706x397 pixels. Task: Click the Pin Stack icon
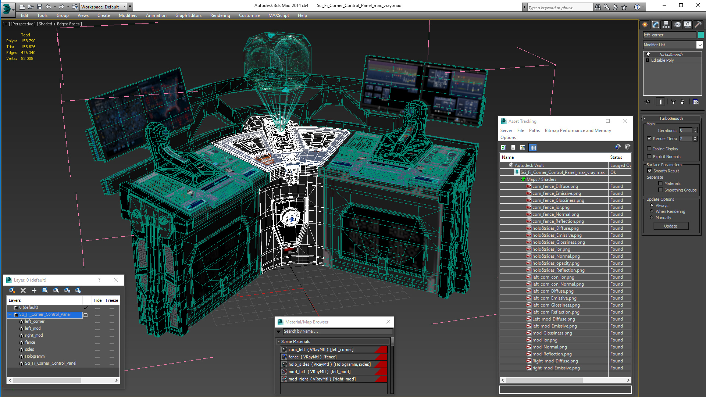pos(648,102)
